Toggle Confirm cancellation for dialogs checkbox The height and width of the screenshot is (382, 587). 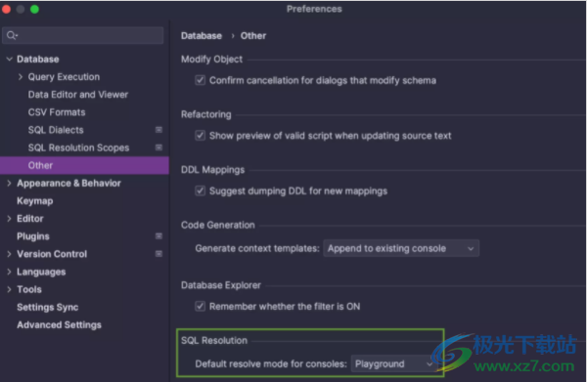coord(201,80)
